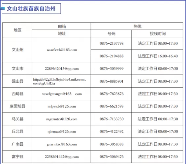The image size is (186, 164).
Task: Select the 马关县 region cell
Action: pyautogui.click(x=17, y=119)
